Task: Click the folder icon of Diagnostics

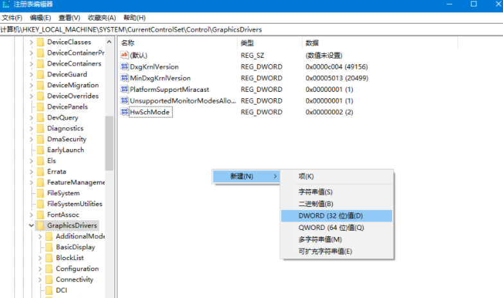Action: pyautogui.click(x=40, y=128)
